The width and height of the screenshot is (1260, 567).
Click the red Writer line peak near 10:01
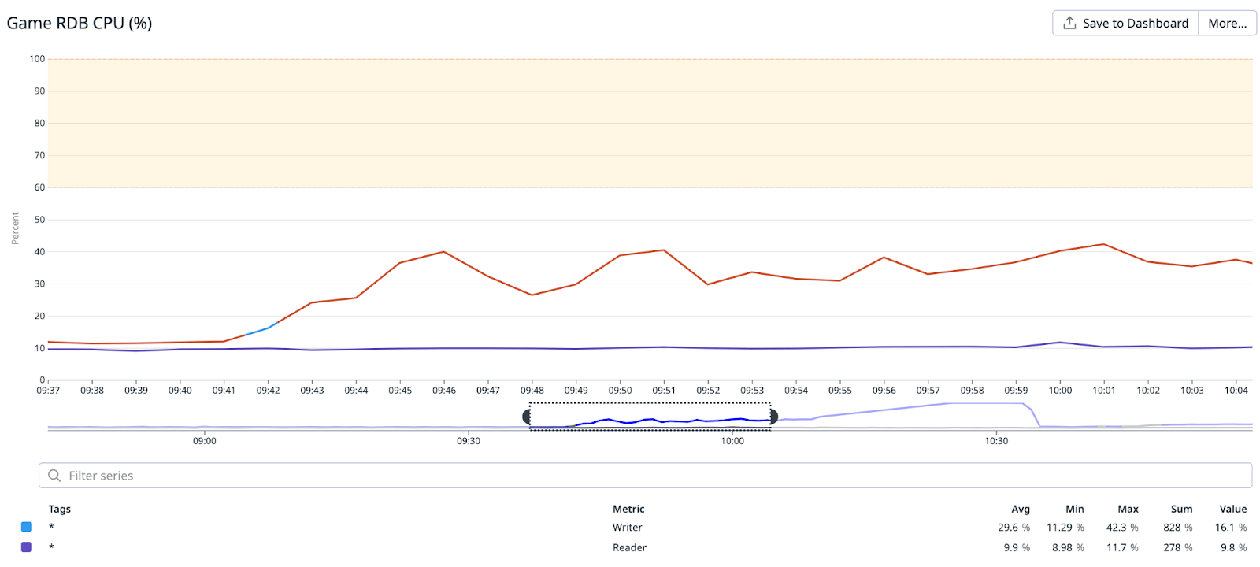click(1104, 244)
